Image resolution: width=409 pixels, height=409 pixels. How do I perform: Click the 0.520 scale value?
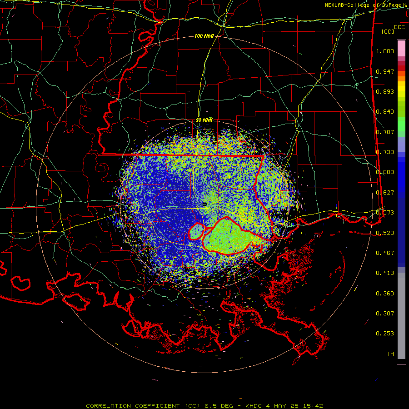tap(385, 233)
